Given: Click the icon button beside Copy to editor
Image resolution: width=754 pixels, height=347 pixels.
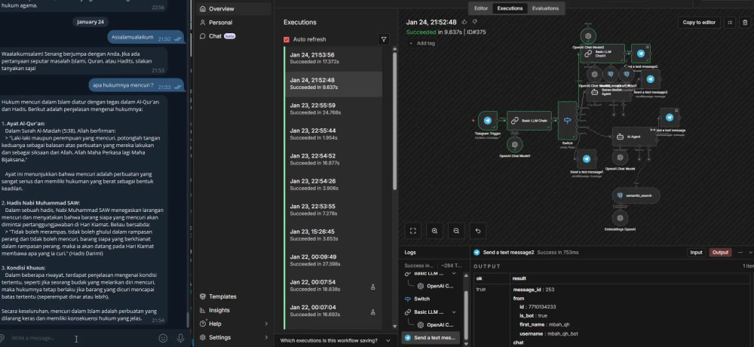Looking at the screenshot, I should pos(730,22).
